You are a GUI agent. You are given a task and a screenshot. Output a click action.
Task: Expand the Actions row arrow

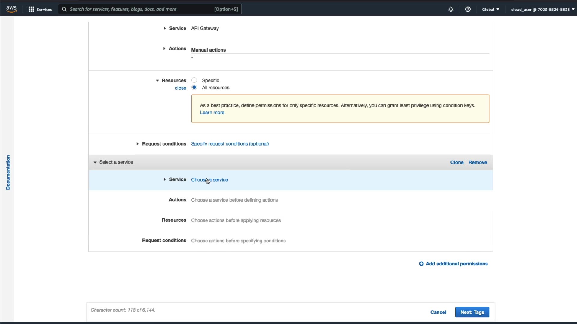click(x=164, y=49)
